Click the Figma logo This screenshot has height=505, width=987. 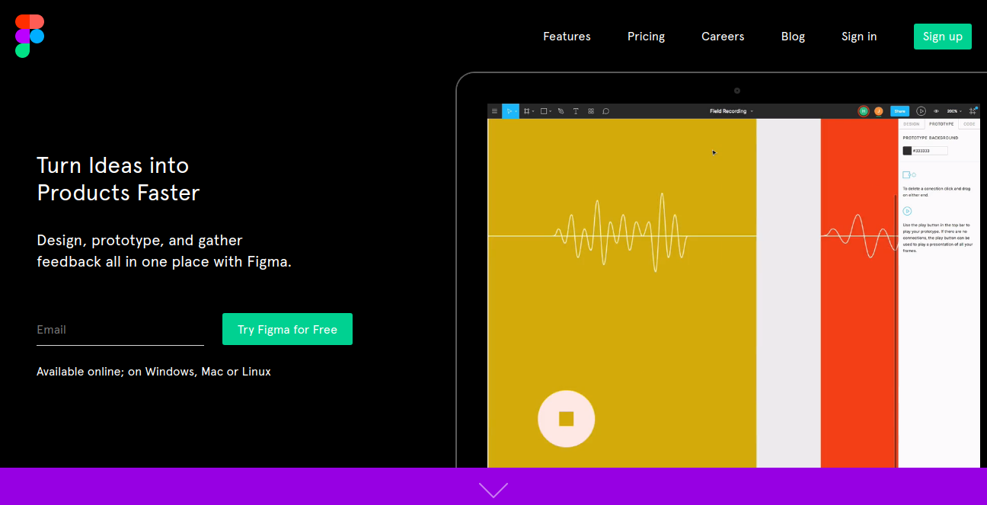tap(30, 36)
